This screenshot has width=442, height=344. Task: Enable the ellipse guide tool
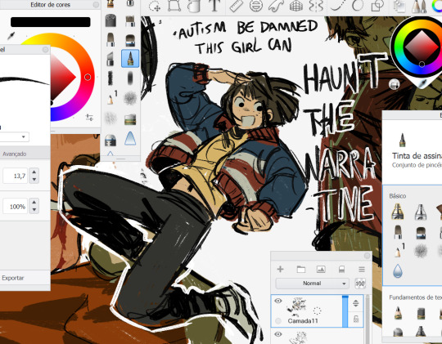tap(256, 6)
